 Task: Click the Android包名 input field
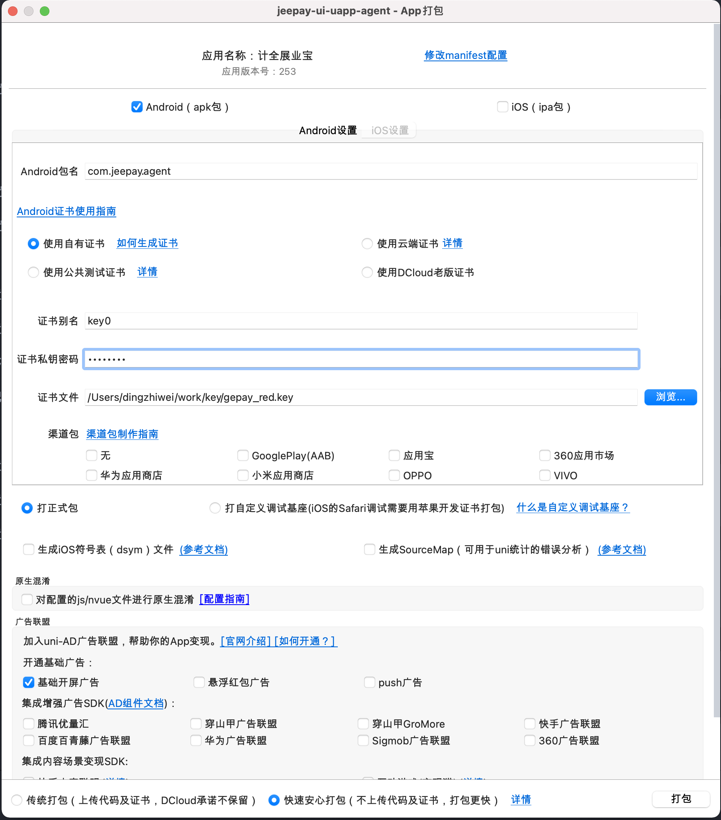point(390,171)
